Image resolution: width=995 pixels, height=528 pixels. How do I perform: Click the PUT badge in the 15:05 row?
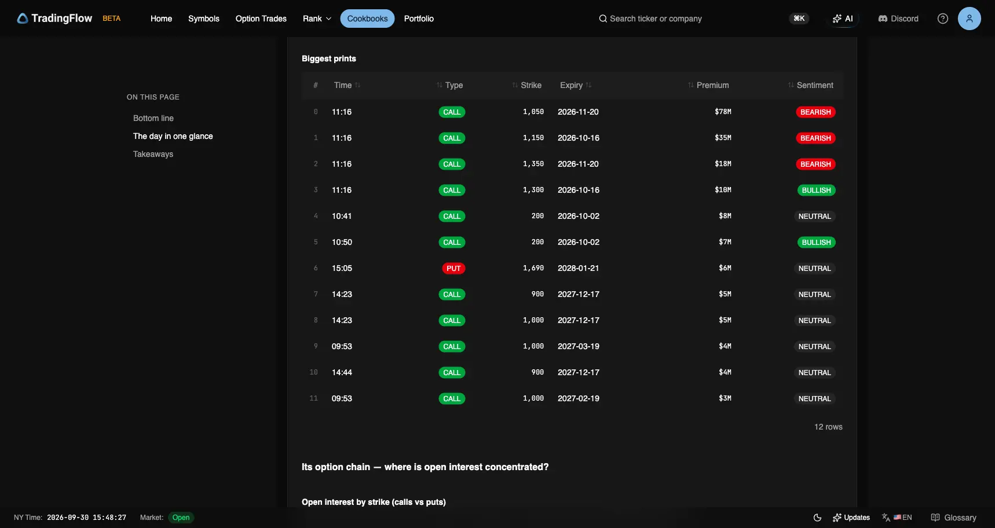coord(453,268)
